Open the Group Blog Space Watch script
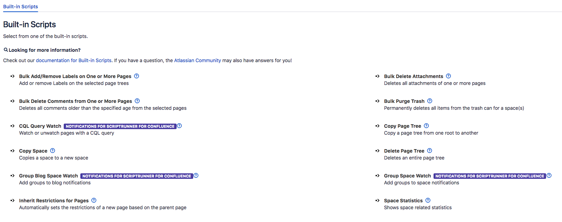 [48, 176]
